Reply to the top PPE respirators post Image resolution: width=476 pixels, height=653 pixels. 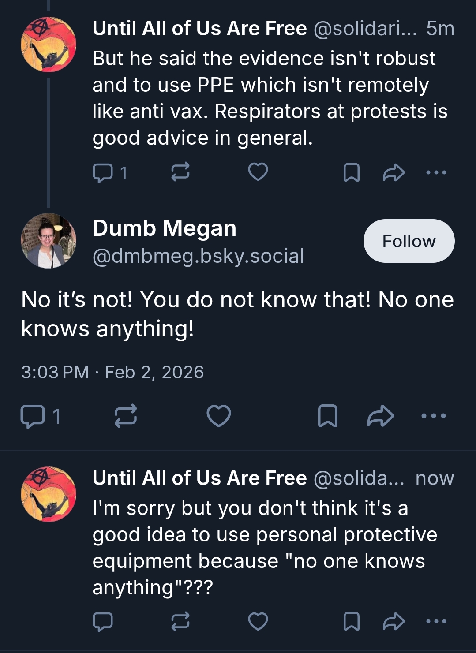(x=103, y=172)
